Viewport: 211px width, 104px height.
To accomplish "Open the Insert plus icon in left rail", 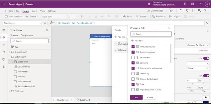I will [4, 45].
